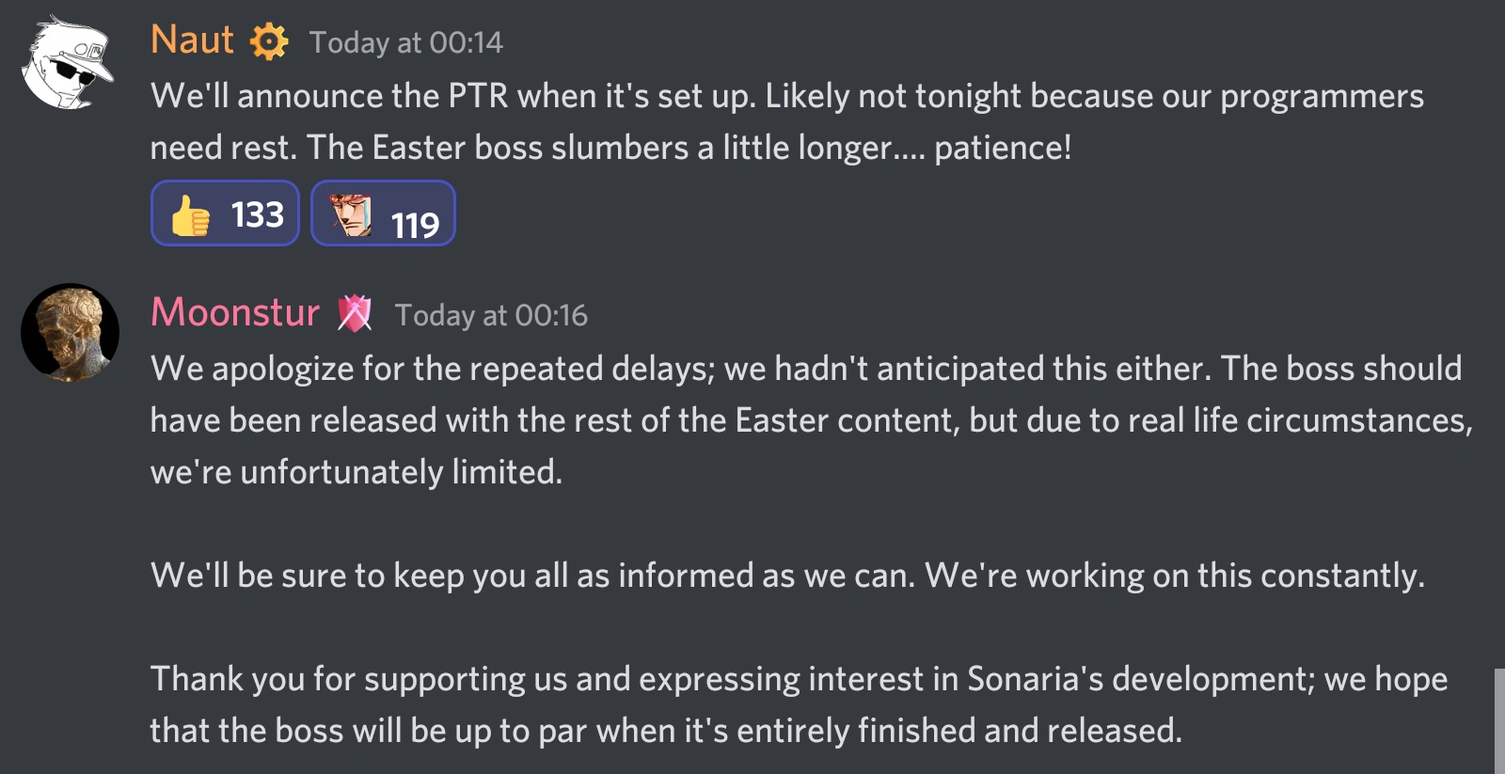Open Naut's profile from the avatar picture
The height and width of the screenshot is (774, 1505).
pos(67,63)
